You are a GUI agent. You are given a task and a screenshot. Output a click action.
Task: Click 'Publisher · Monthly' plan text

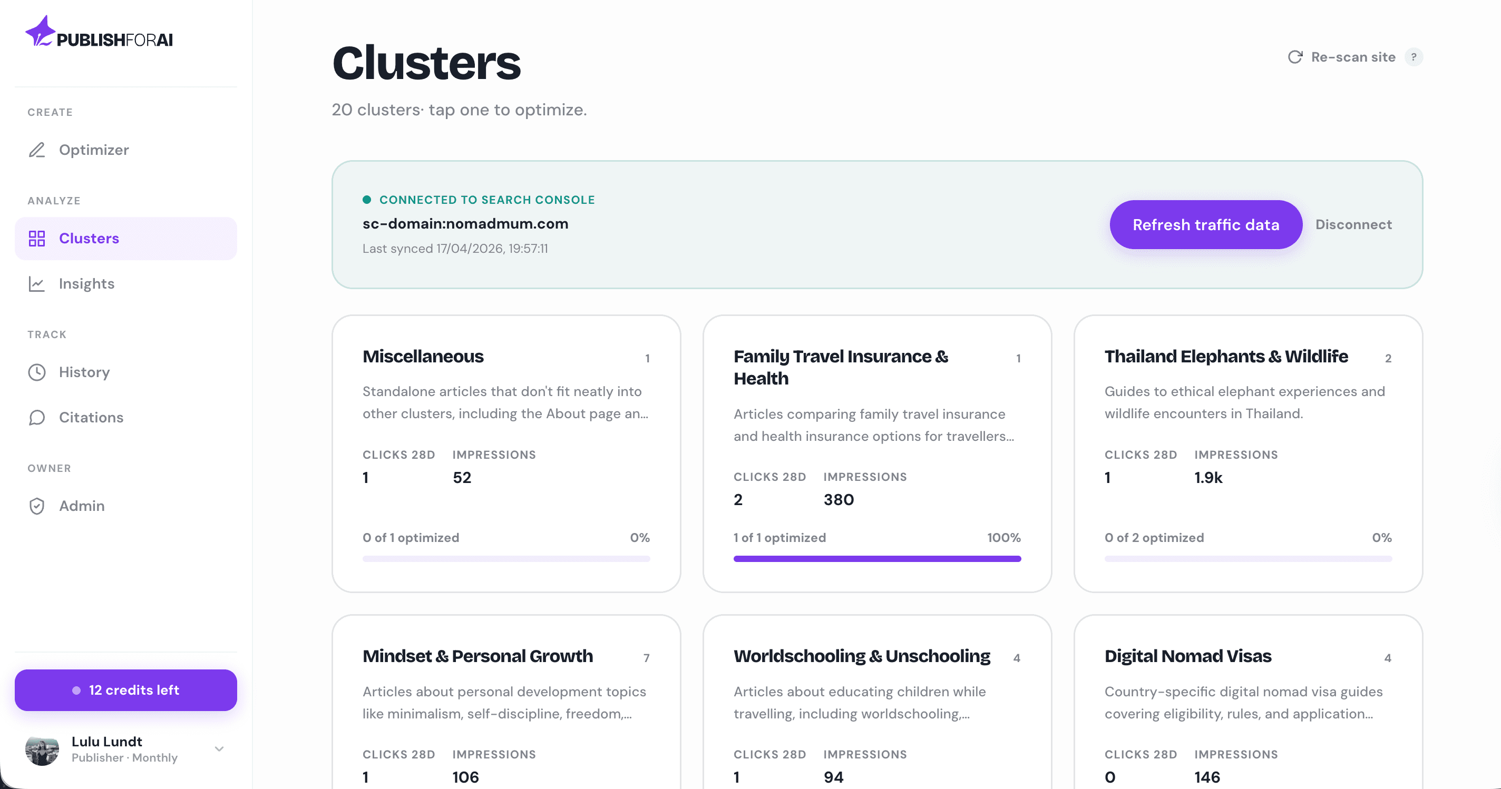point(124,757)
